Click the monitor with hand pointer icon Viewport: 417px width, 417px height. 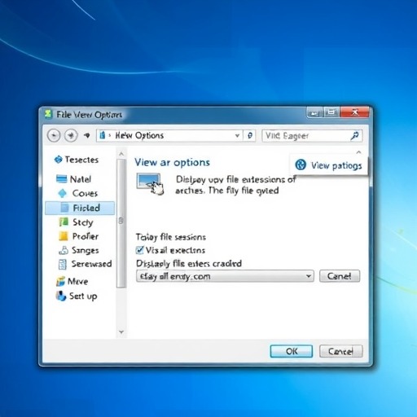tap(150, 184)
